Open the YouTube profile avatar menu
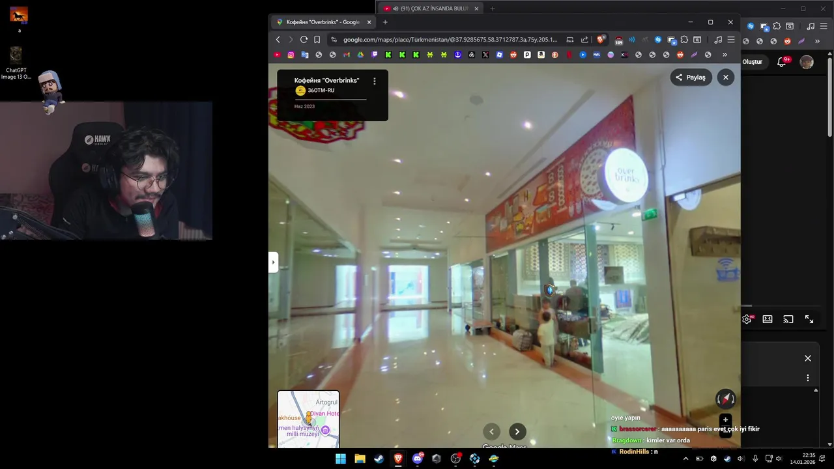834x469 pixels. pyautogui.click(x=807, y=63)
